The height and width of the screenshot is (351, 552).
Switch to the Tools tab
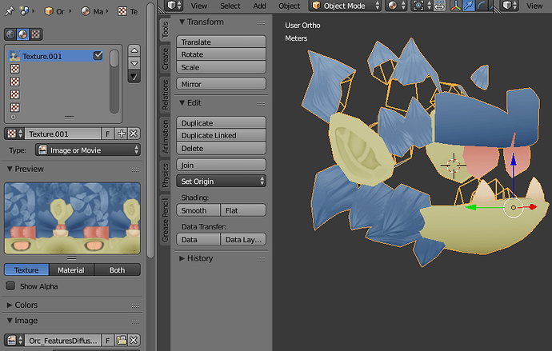[165, 30]
